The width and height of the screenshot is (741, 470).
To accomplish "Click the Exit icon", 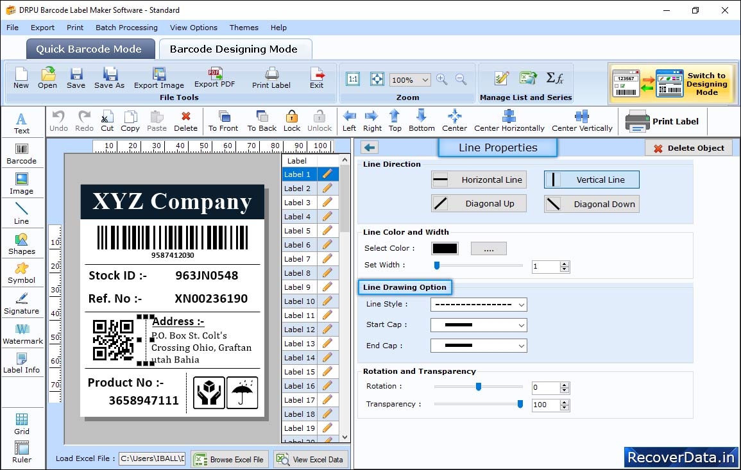I will pos(317,78).
